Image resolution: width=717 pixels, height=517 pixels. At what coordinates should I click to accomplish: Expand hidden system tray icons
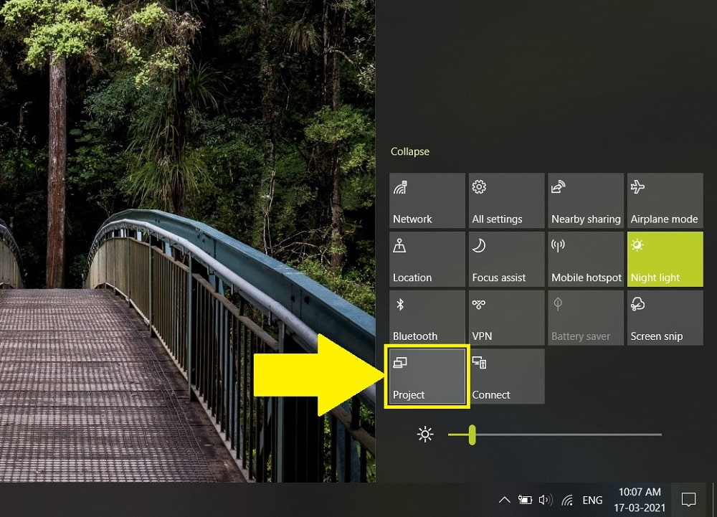(505, 500)
